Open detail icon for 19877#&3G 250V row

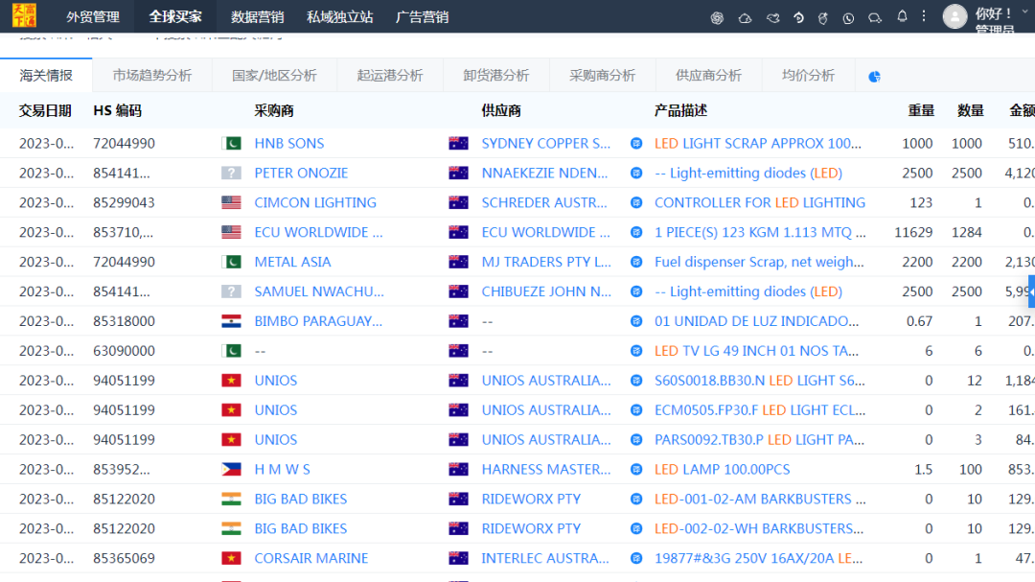click(636, 558)
